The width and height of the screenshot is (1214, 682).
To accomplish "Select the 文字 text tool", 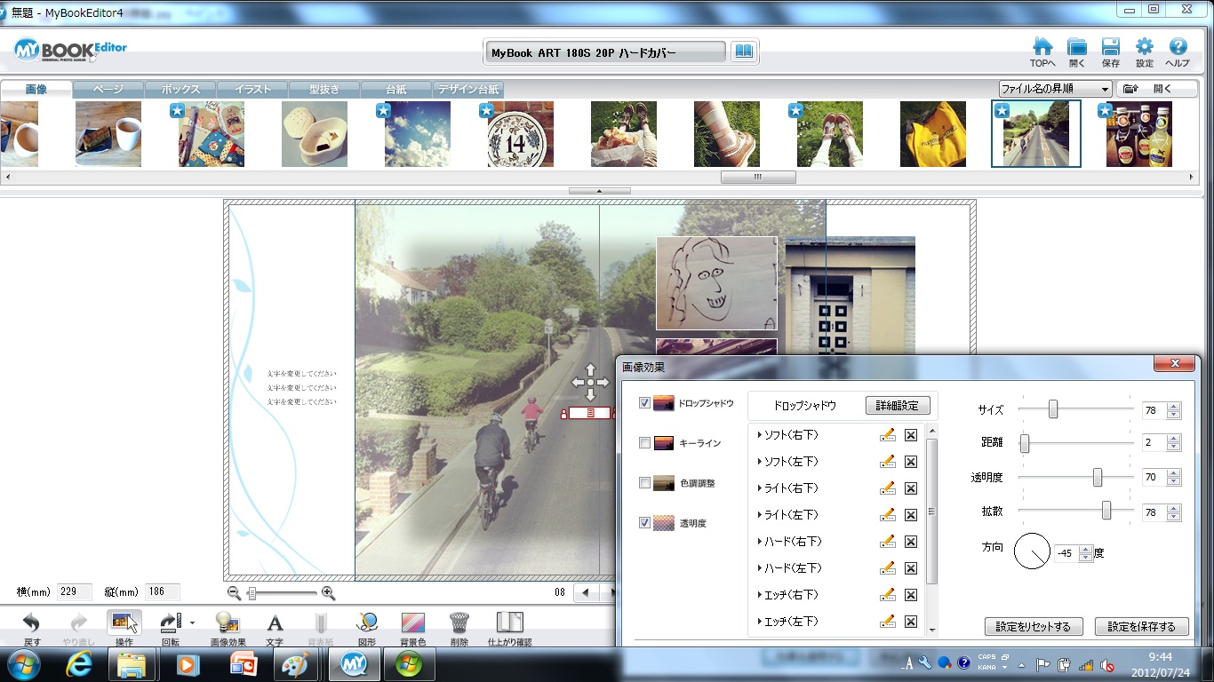I will (x=275, y=623).
